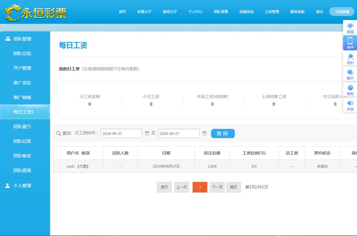This screenshot has width=357, height=236.
Task: Open 推广链接 from the sidebar
Action: (22, 97)
